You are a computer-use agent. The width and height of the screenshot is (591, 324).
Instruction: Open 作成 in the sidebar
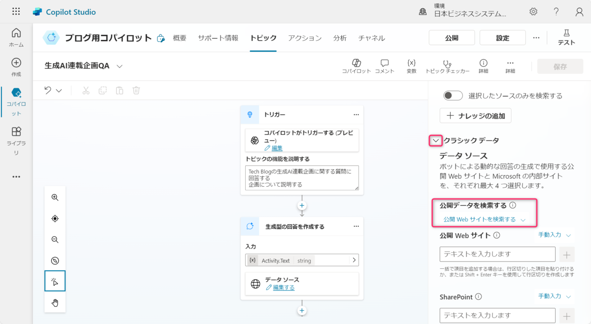coord(16,67)
